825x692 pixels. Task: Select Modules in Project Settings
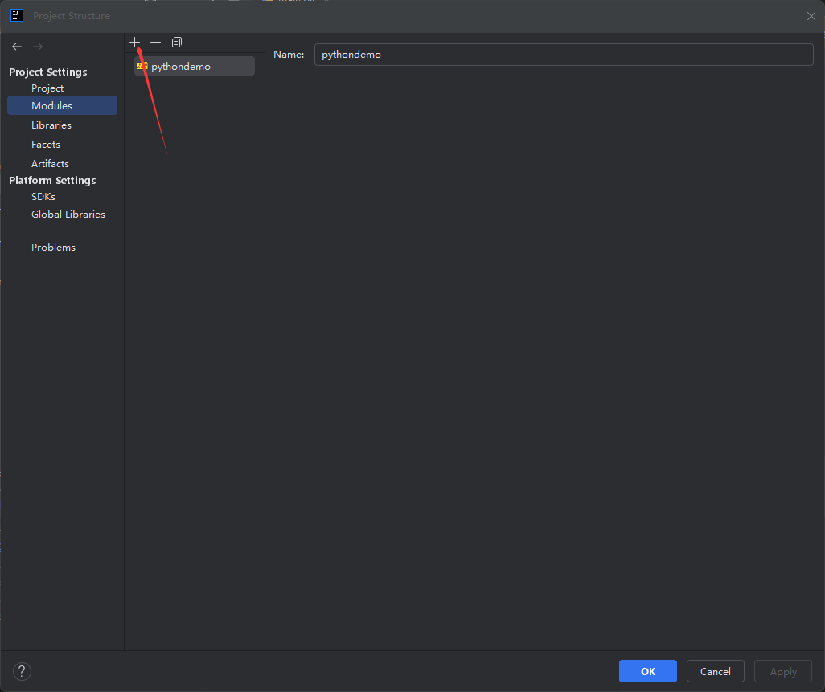[x=62, y=106]
